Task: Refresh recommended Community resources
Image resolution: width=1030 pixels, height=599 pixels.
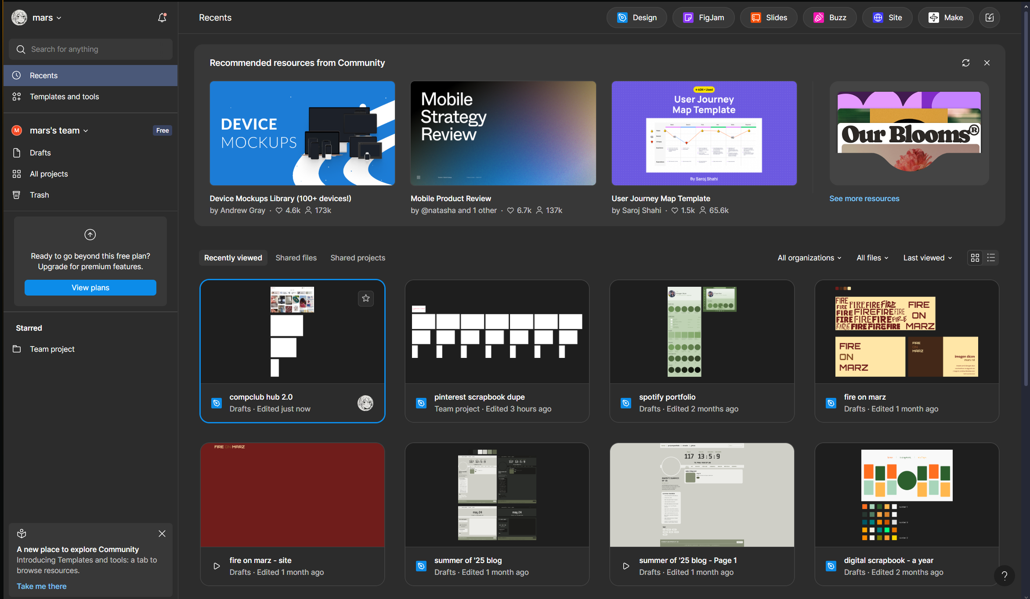Action: coord(965,63)
